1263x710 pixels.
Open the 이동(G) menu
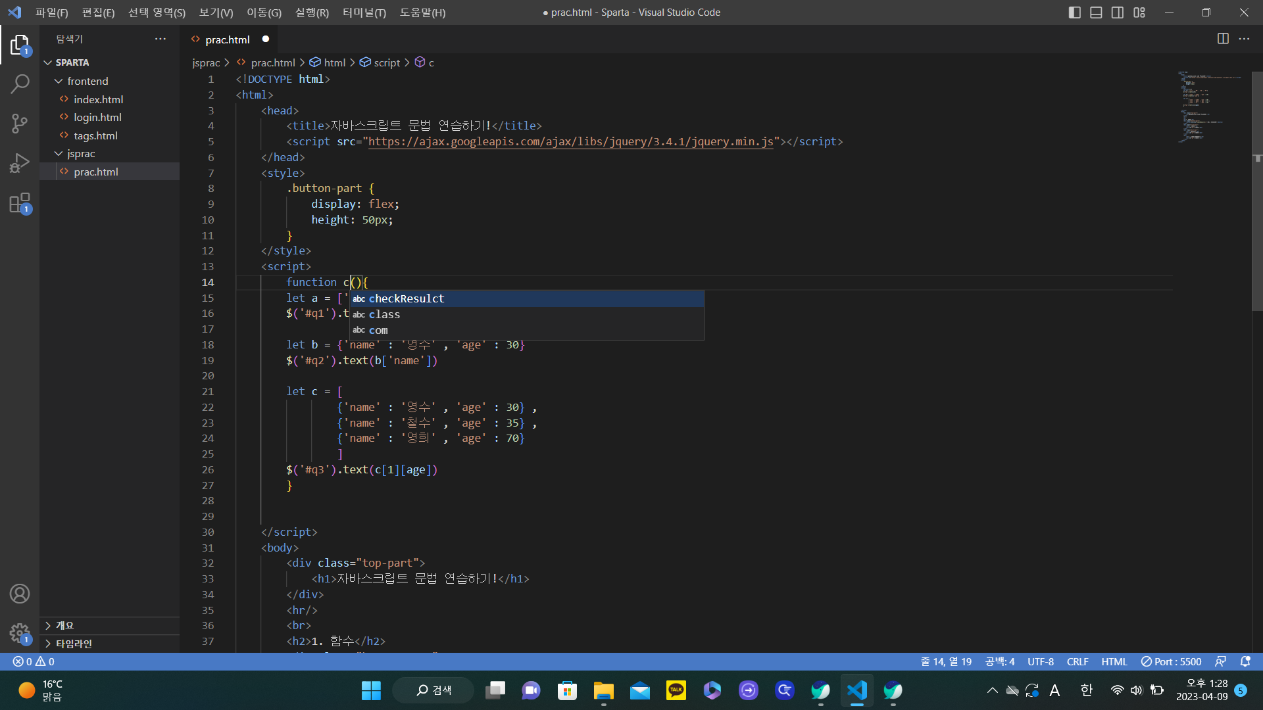click(264, 12)
